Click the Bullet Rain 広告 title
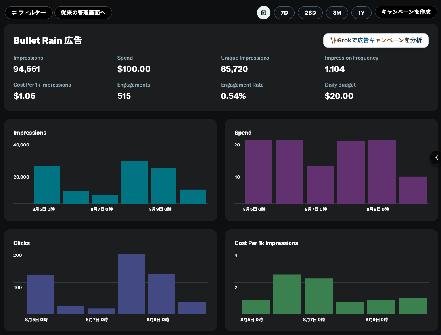This screenshot has height=335, width=441. [x=48, y=40]
